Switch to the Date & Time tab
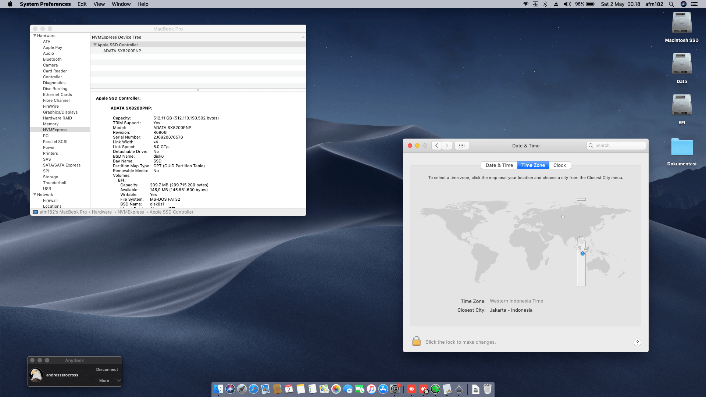This screenshot has height=397, width=706. [x=499, y=165]
